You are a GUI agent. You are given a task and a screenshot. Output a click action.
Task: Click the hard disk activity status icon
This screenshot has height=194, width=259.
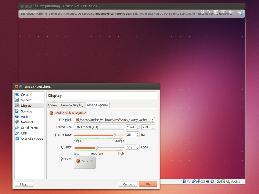coord(184,181)
